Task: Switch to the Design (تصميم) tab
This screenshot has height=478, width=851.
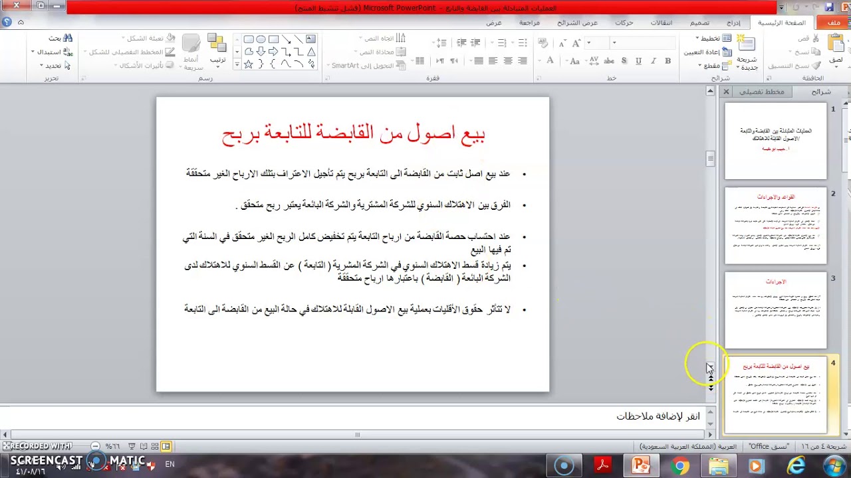Action: coord(699,23)
